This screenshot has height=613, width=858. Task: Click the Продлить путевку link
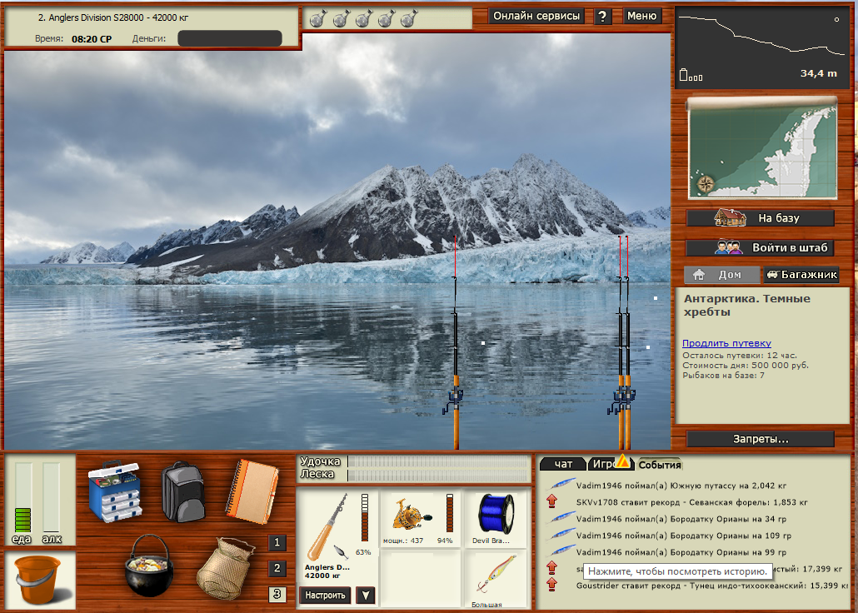(726, 343)
